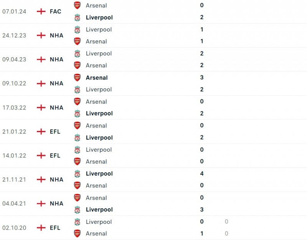Select Liverpool crest in the 21.01.22 EFL match
Image resolution: width=307 pixels, height=240 pixels.
coord(77,137)
